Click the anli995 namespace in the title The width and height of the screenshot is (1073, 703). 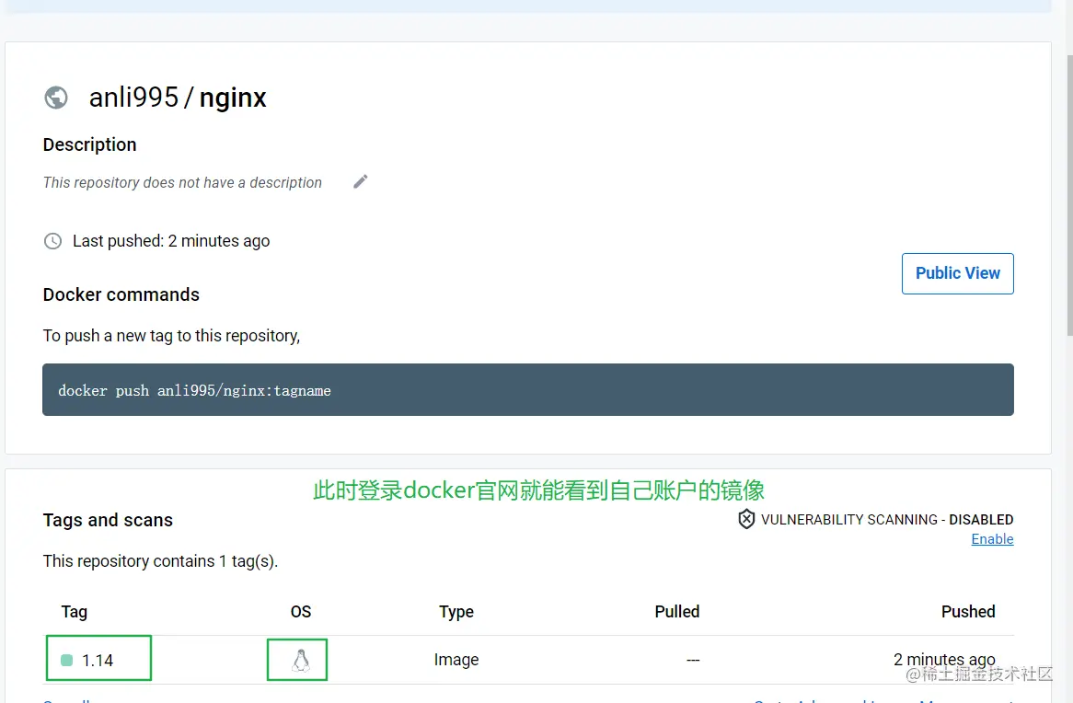pos(133,98)
